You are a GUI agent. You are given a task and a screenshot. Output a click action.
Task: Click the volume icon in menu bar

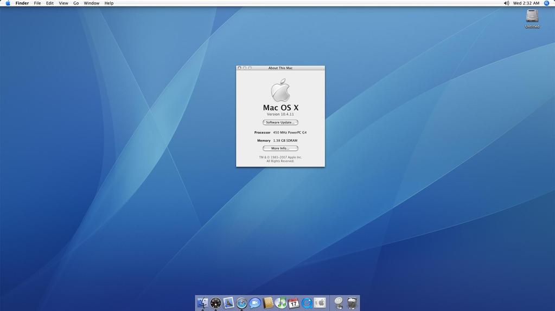507,3
